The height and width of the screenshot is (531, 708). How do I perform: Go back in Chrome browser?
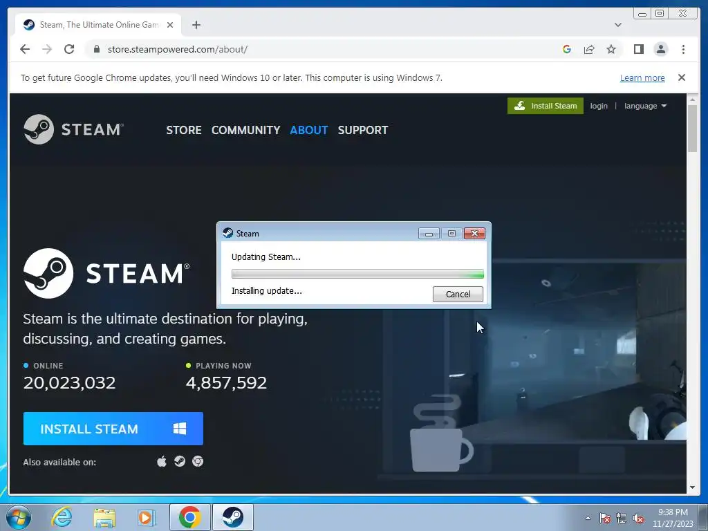point(25,49)
